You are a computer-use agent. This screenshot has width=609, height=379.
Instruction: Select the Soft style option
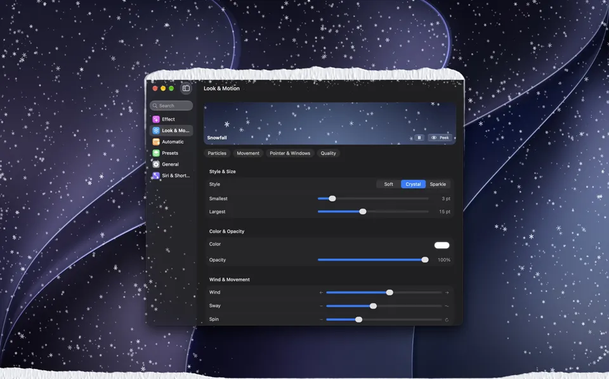tap(389, 184)
